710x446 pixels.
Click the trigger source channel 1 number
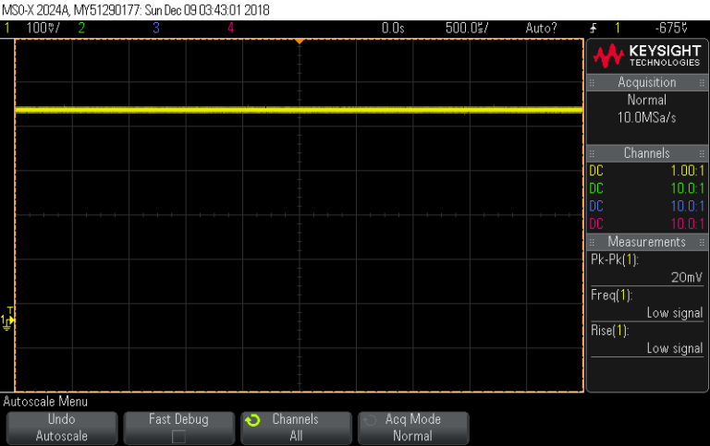(618, 28)
